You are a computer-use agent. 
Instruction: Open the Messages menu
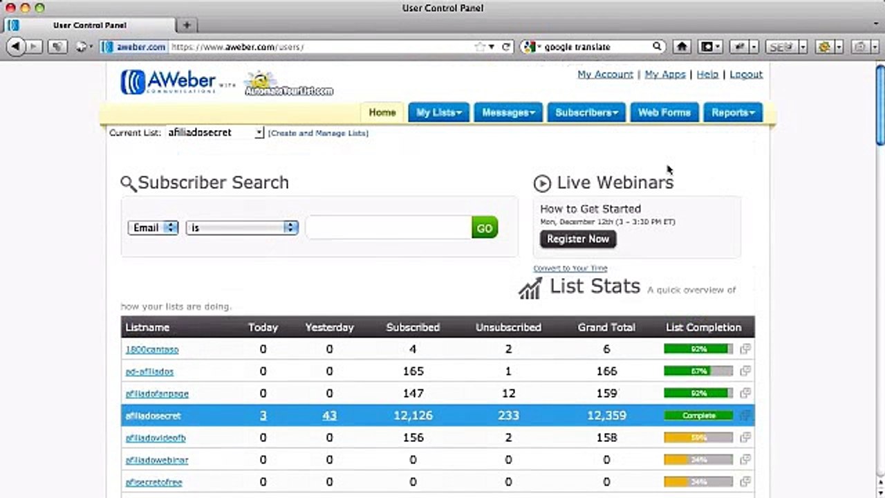pos(508,113)
